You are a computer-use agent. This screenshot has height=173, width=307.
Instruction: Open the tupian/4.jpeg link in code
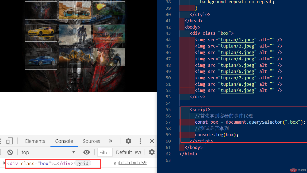tap(237, 59)
